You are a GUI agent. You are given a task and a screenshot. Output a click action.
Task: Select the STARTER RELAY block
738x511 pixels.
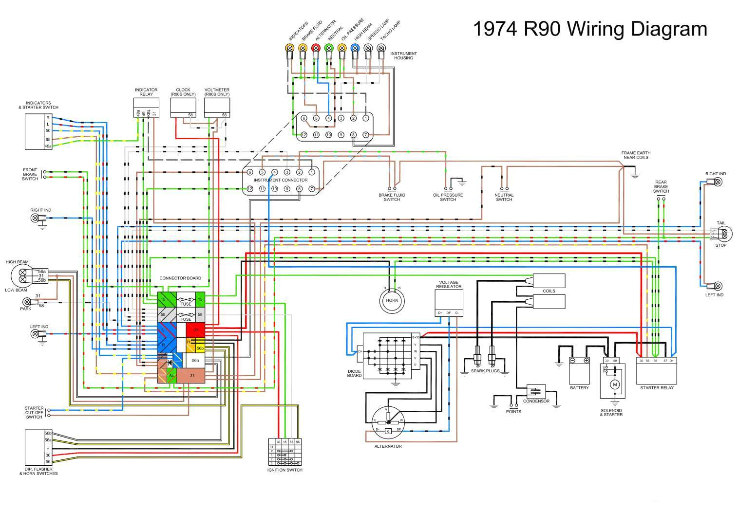point(658,372)
